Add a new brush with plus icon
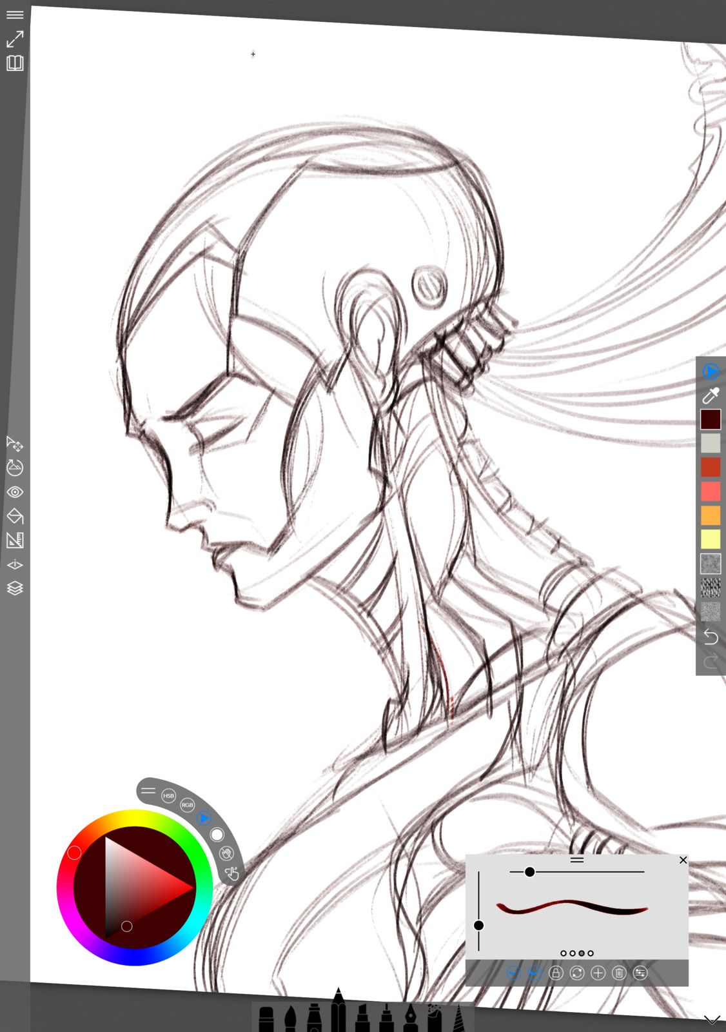Image resolution: width=726 pixels, height=1032 pixels. pos(598,973)
